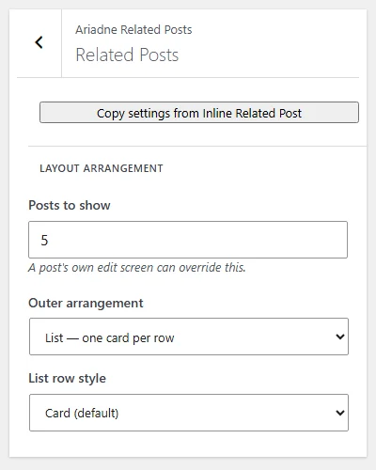This screenshot has width=376, height=470.
Task: Open the Outer arrangement dropdown
Action: (189, 337)
